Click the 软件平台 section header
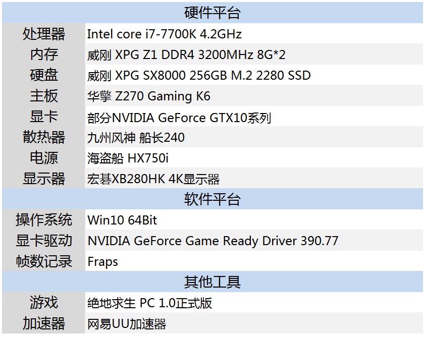 pos(212,199)
